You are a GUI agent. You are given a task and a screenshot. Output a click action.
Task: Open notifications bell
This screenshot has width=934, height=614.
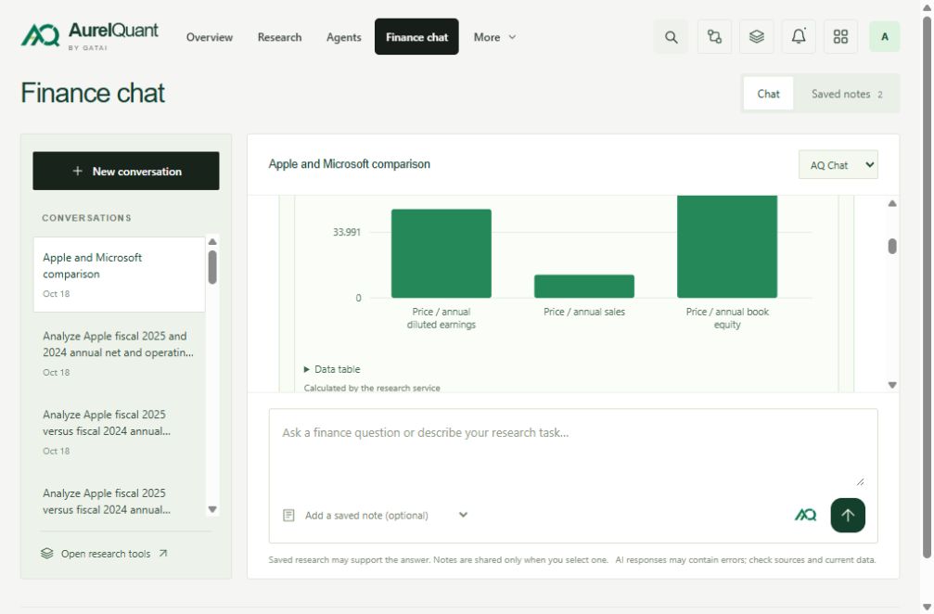point(799,37)
